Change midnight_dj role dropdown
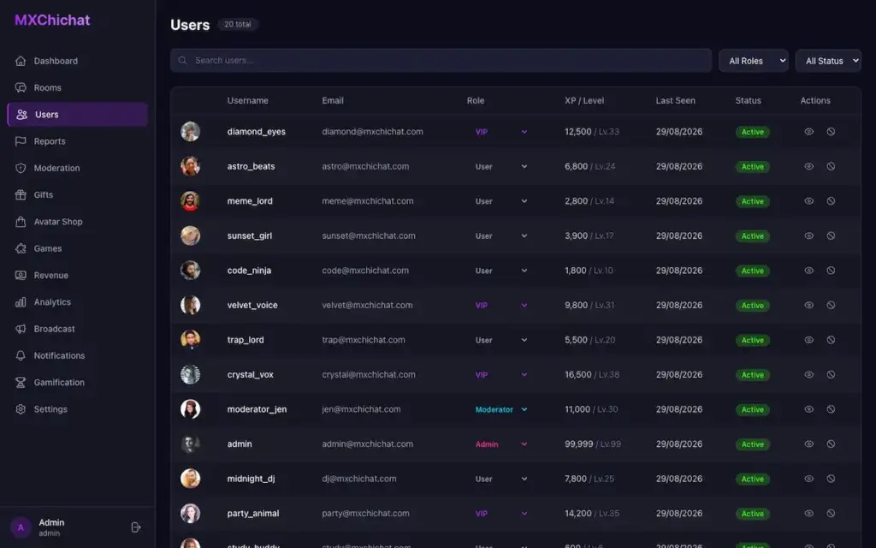Viewport: 876px width, 548px height. click(500, 479)
